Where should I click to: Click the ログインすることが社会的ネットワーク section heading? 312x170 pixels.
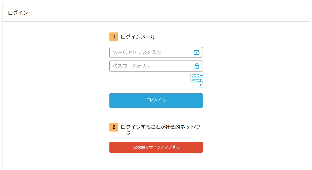pyautogui.click(x=160, y=130)
